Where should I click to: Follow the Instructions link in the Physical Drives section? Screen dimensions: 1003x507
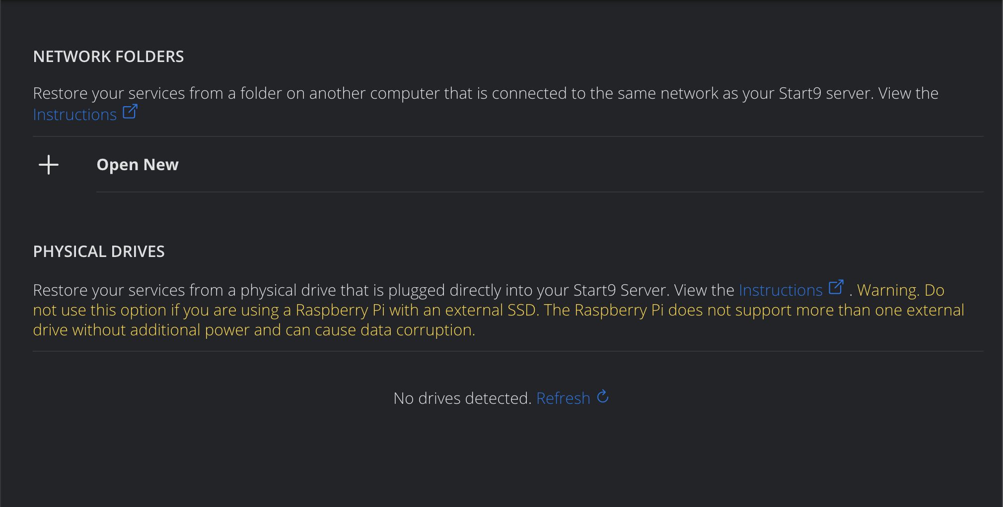(780, 290)
